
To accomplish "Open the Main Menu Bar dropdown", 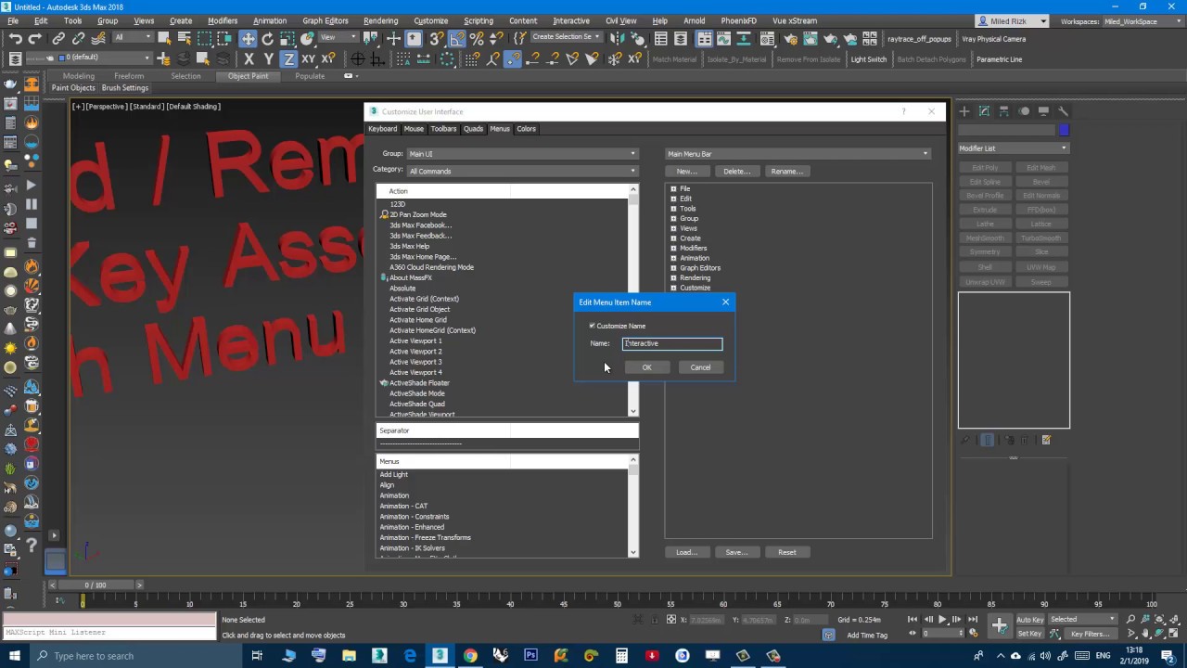I will (798, 154).
